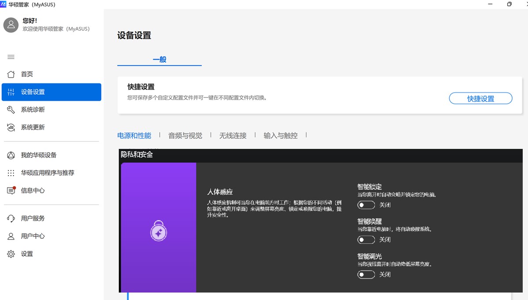The image size is (528, 300).
Task: Click the 用户服务 headset icon
Action: (11, 218)
